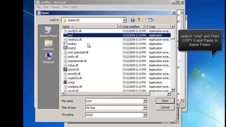
Task: Select the file name cmdkey
Action: (72, 44)
